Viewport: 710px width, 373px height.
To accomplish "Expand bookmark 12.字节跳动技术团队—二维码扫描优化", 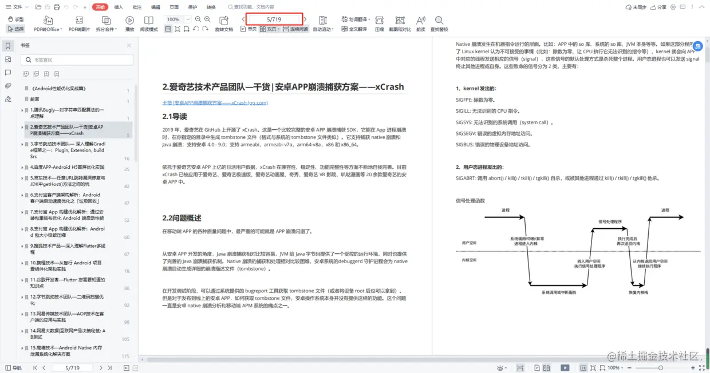I will click(22, 297).
